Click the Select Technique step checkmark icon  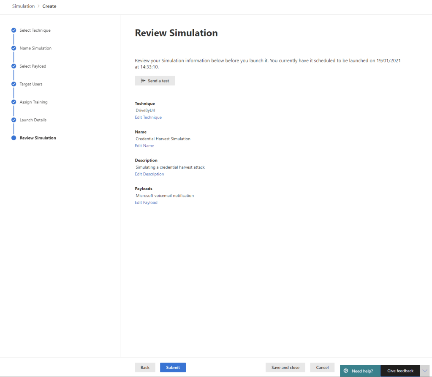14,30
